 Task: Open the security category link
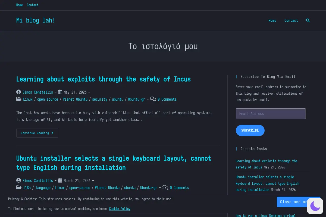pos(100,99)
